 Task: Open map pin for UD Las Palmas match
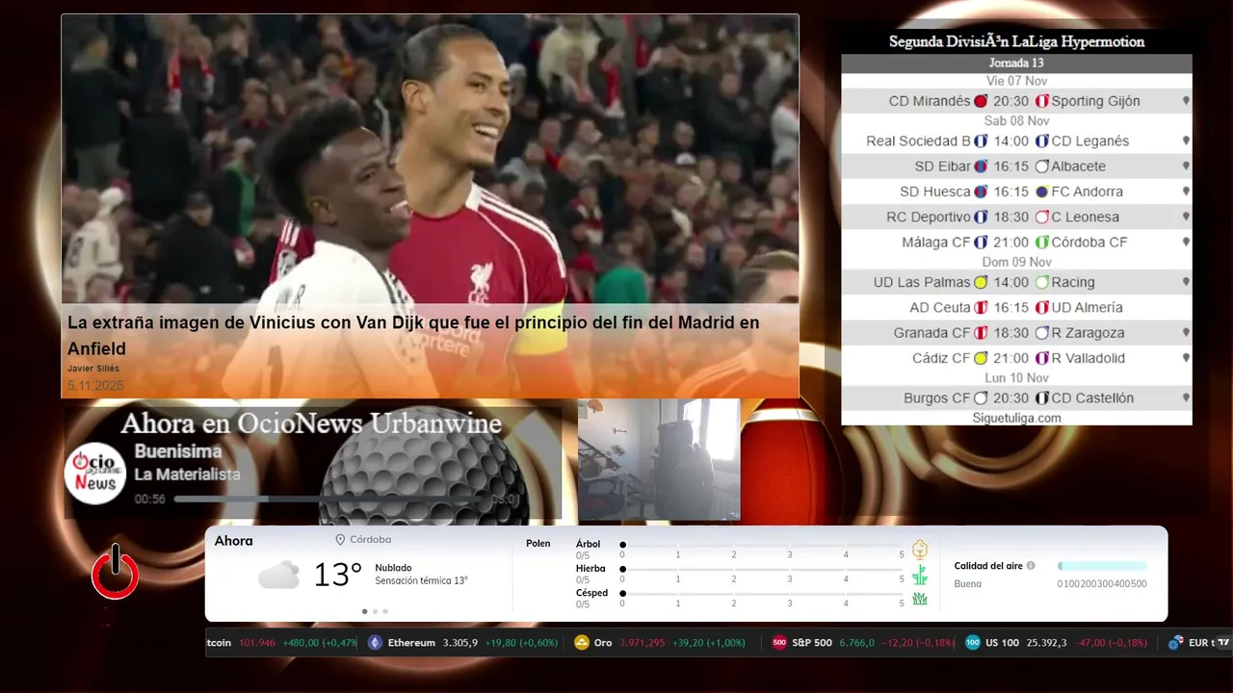(1186, 282)
